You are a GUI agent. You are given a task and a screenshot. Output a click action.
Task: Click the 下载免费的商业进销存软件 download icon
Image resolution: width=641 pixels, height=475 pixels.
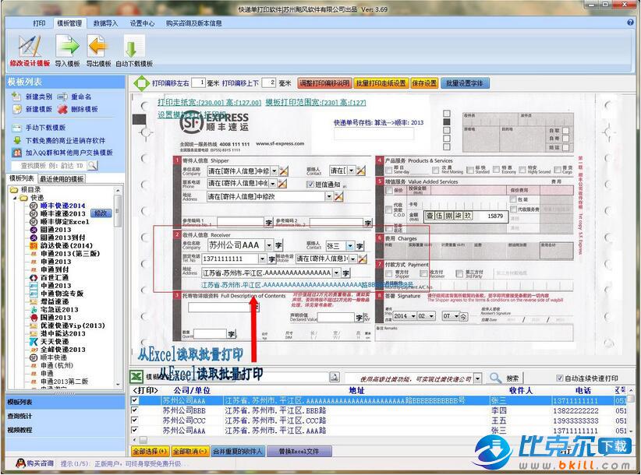pos(16,140)
